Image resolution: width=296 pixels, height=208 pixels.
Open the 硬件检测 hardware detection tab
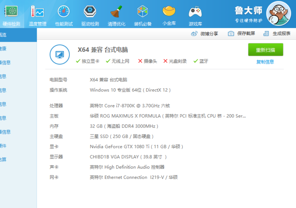[11, 15]
